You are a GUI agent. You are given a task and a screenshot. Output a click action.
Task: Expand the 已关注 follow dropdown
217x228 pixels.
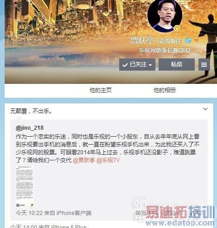[137, 64]
